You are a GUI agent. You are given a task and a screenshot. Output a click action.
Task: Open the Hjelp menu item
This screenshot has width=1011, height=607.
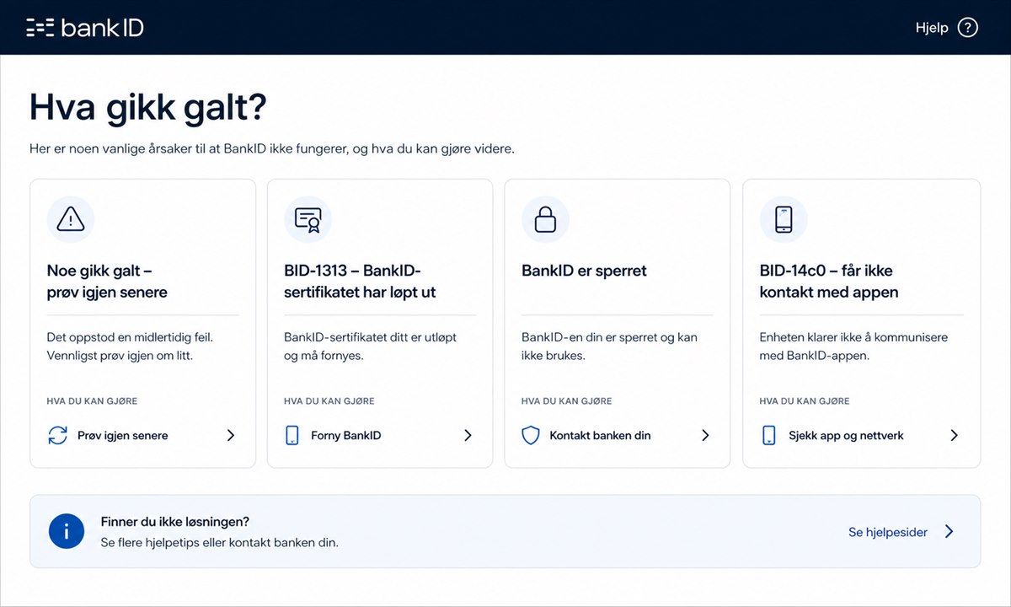point(932,28)
